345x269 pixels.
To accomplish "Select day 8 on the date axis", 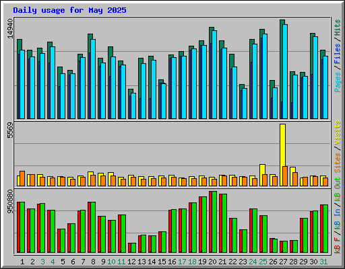I will 93,262.
